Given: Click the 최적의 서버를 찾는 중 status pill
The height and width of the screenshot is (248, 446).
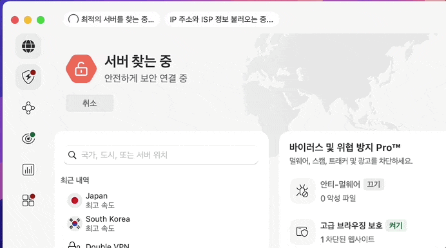Looking at the screenshot, I should pyautogui.click(x=111, y=19).
